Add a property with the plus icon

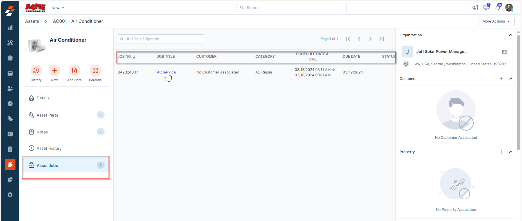(x=501, y=152)
